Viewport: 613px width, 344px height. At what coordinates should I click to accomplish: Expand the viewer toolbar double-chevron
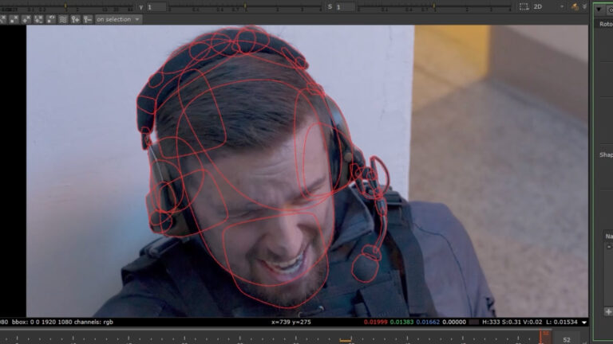pos(584,6)
